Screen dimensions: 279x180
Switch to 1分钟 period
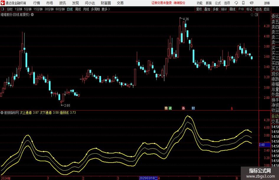(x=18, y=9)
